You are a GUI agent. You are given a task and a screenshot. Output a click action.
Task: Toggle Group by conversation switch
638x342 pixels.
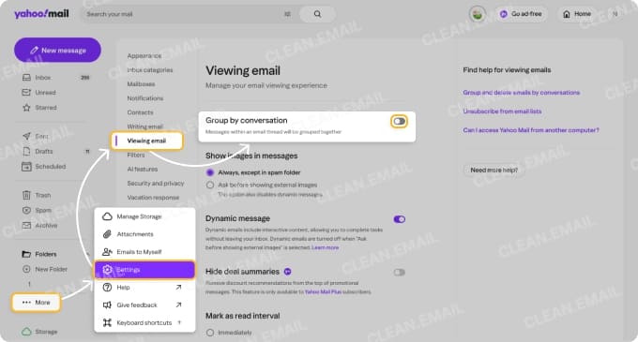(x=399, y=122)
